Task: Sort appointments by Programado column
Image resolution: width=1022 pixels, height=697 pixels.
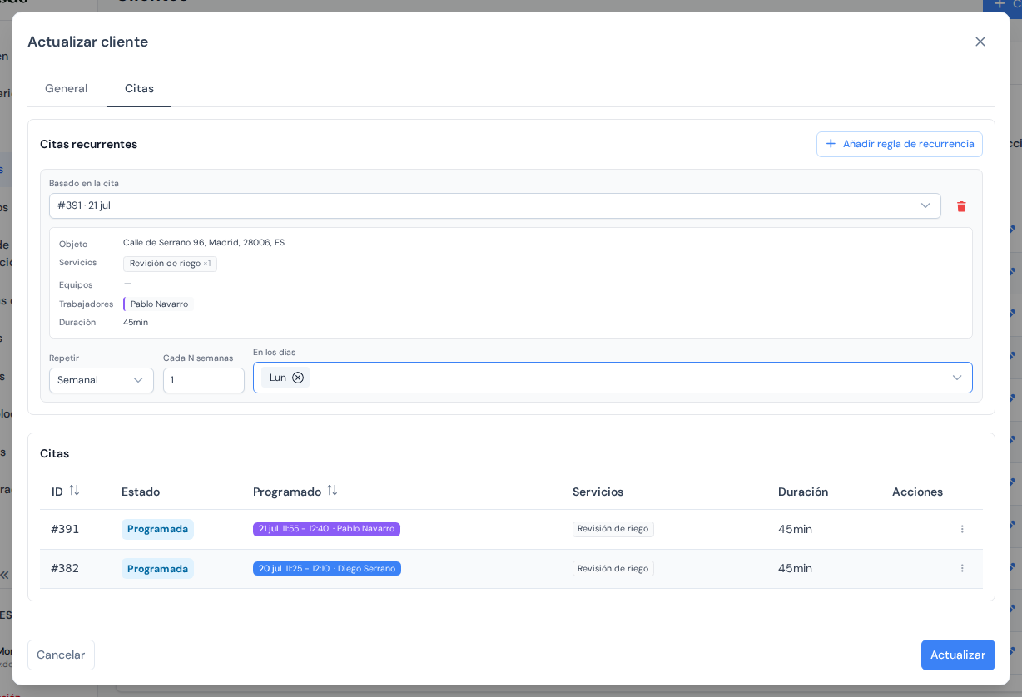Action: (332, 491)
